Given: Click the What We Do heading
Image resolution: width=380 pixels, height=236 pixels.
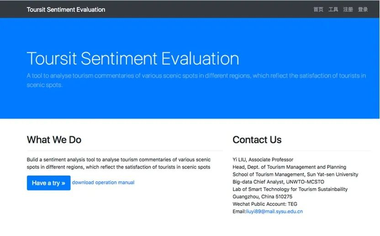Looking at the screenshot, I should tap(54, 140).
